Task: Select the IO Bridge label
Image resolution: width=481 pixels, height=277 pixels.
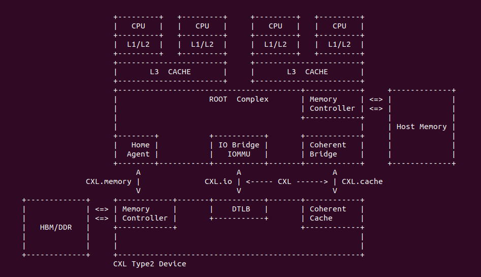Action: [x=239, y=145]
